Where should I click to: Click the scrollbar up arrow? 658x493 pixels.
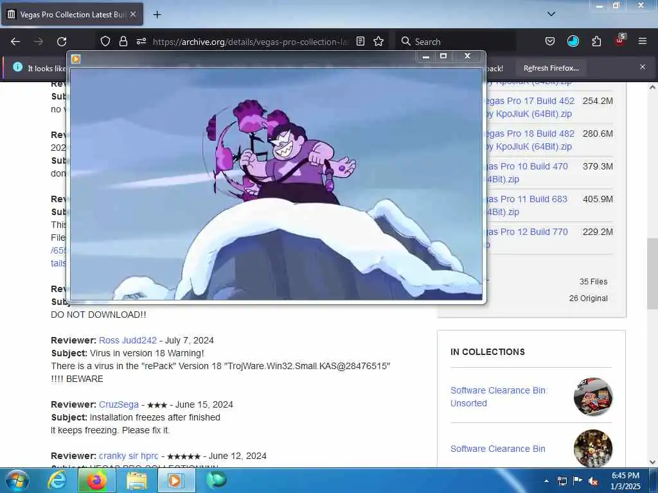(652, 87)
